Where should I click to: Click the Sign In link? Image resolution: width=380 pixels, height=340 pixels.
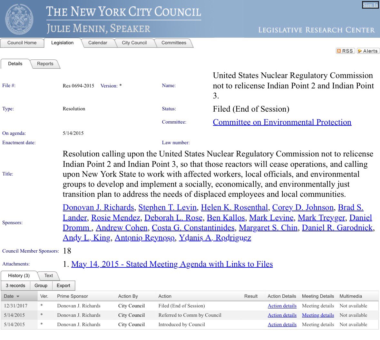pyautogui.click(x=370, y=5)
